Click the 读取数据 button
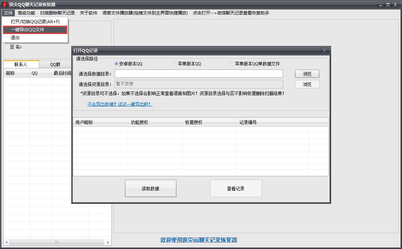 151,189
